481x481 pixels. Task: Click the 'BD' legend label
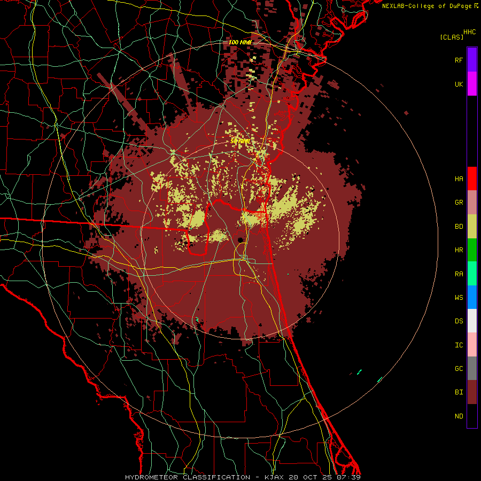click(459, 227)
